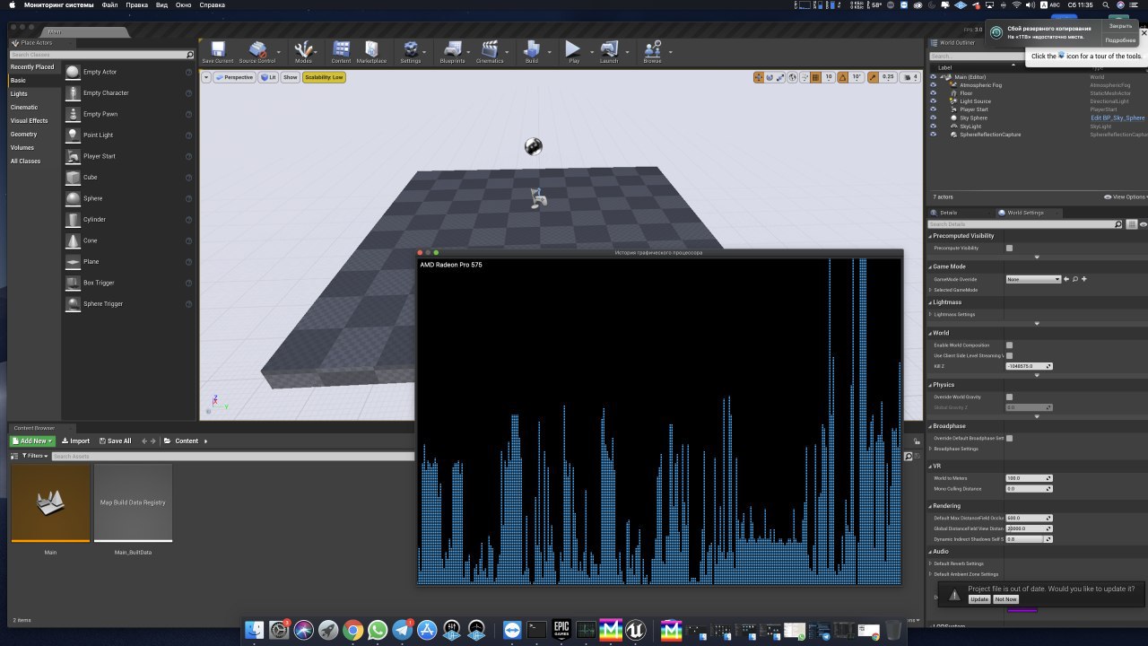This screenshot has width=1148, height=646.
Task: Enable Override World Gravity checkbox
Action: [1009, 397]
